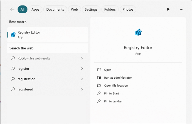
Task: Choose Run as administrator
Action: point(118,78)
